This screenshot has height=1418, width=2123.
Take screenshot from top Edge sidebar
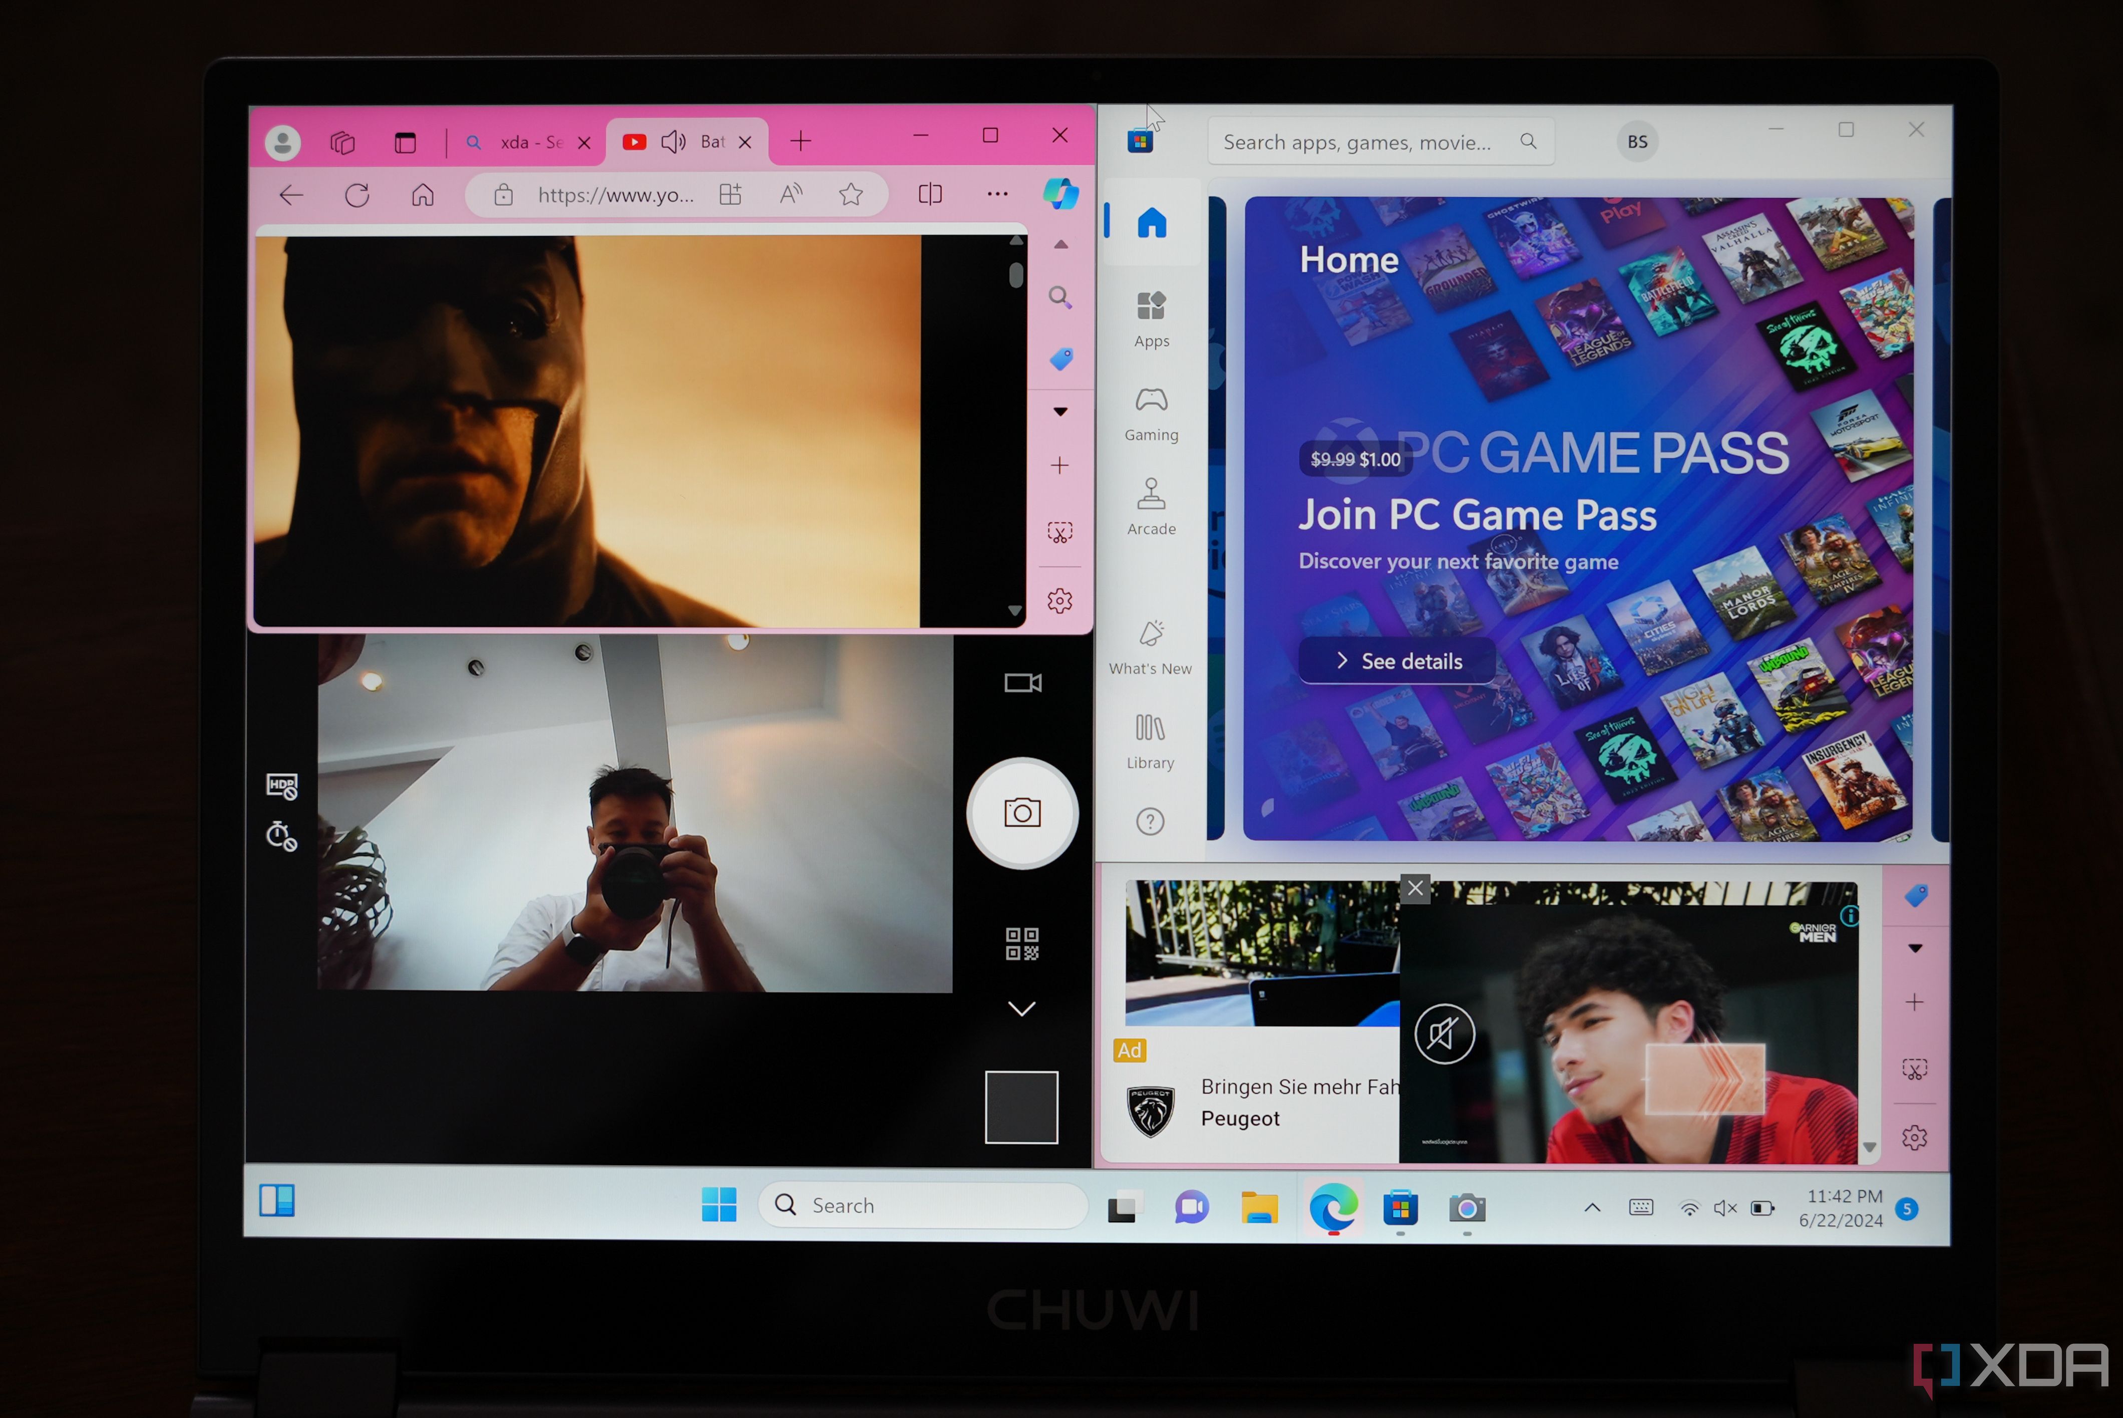pyautogui.click(x=1059, y=532)
